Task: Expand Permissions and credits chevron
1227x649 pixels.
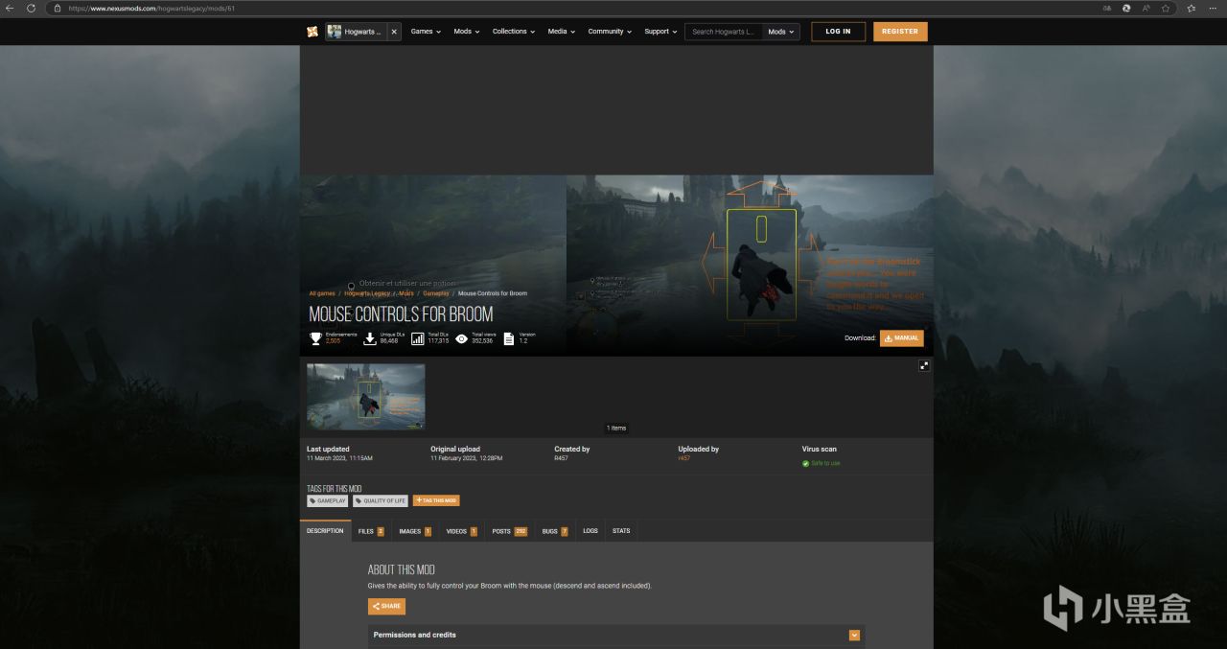Action: (x=855, y=635)
